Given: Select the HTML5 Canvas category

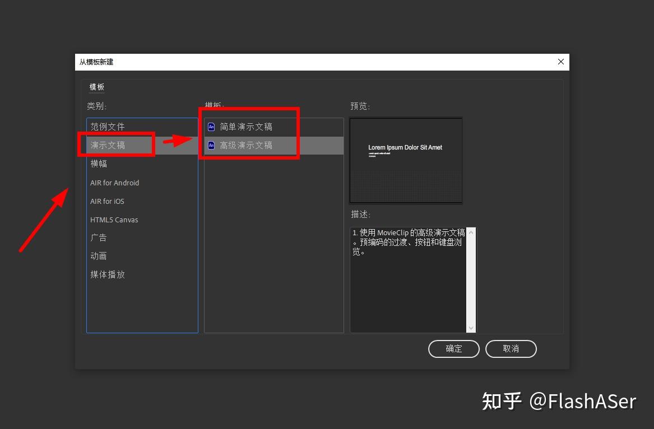Looking at the screenshot, I should (114, 220).
